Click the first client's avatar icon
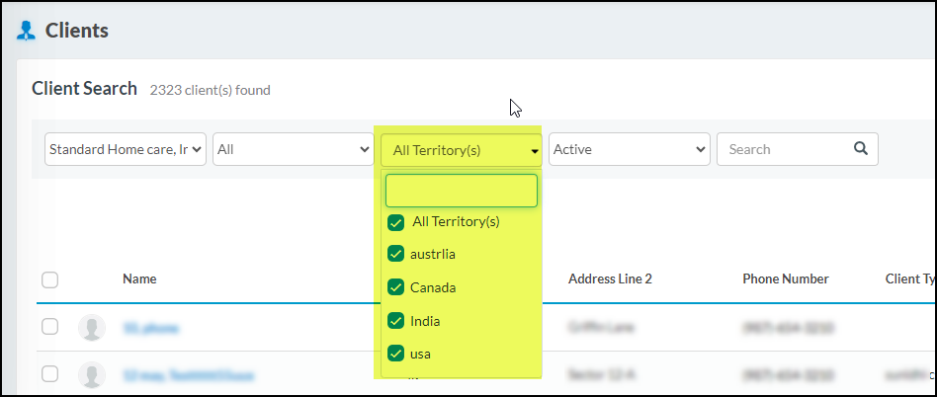 pyautogui.click(x=92, y=328)
